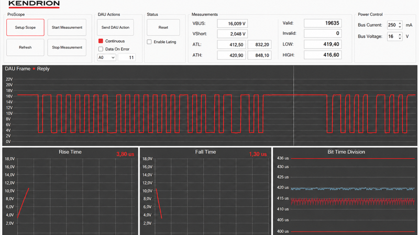
Task: Click the dotted cursor line in DAU Frame
Action: pos(293,105)
